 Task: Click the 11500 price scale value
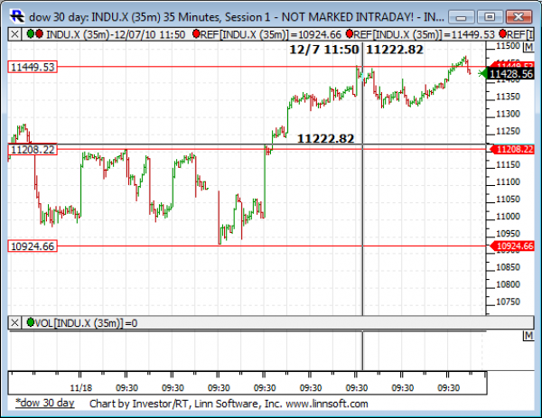coord(508,46)
